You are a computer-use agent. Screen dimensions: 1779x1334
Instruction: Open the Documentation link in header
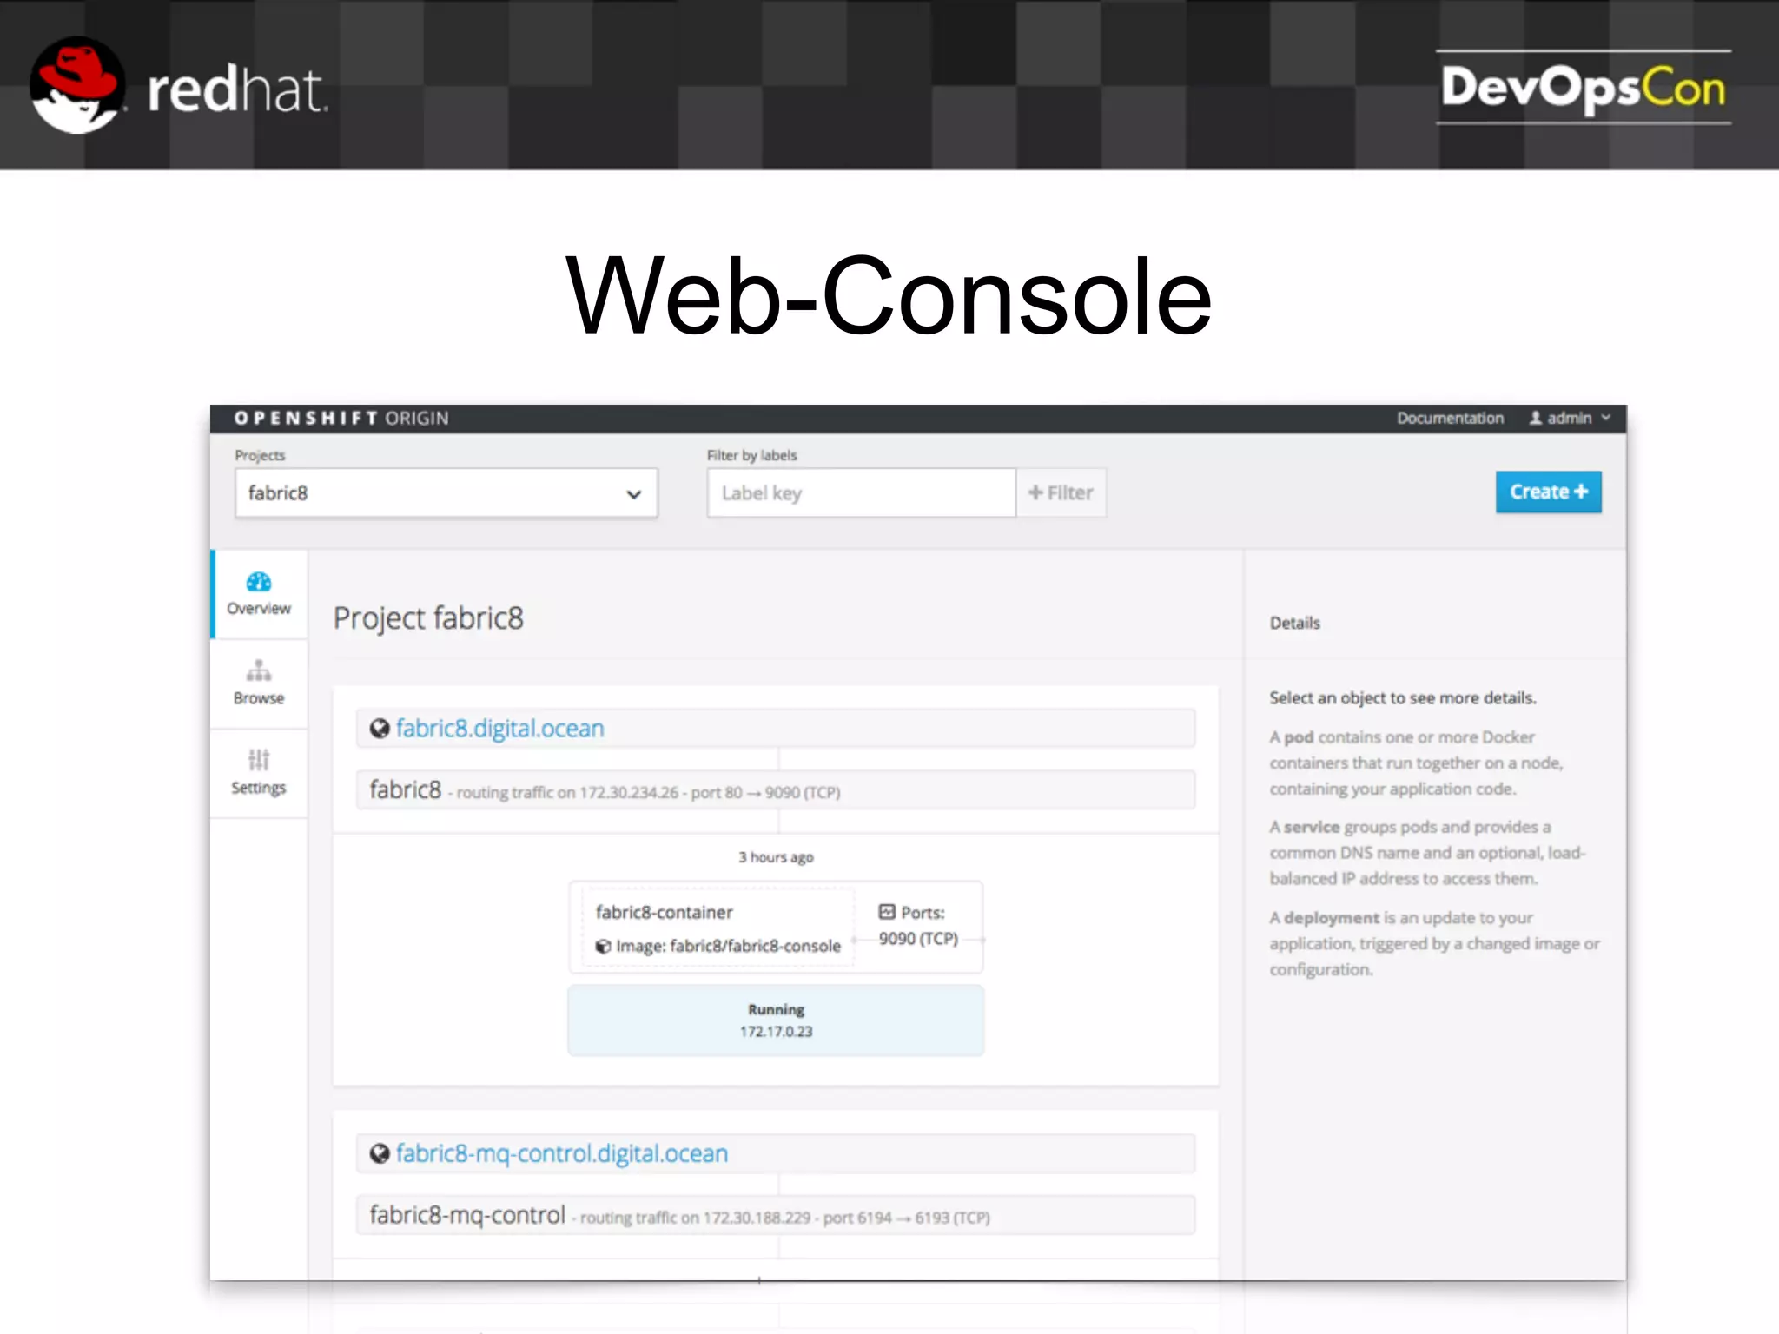pos(1450,418)
